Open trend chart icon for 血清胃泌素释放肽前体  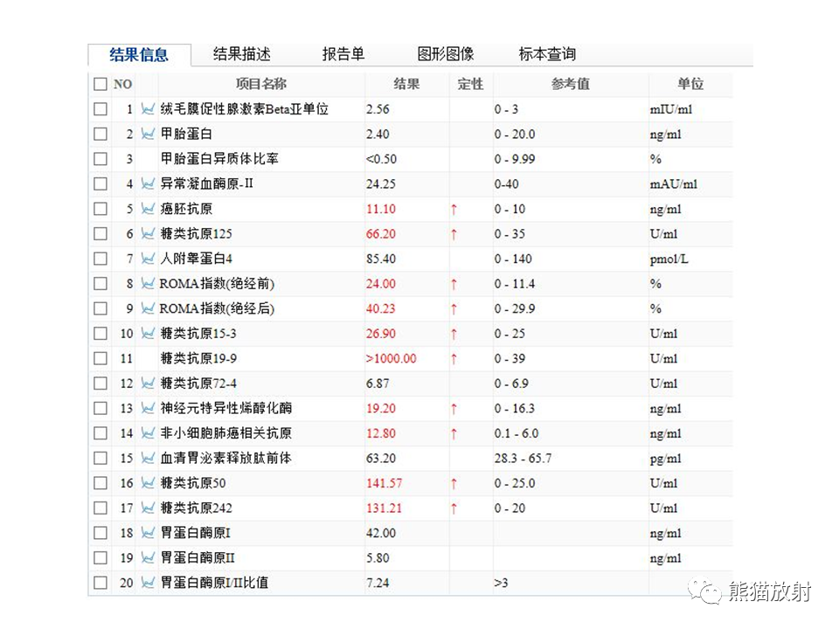click(x=148, y=459)
